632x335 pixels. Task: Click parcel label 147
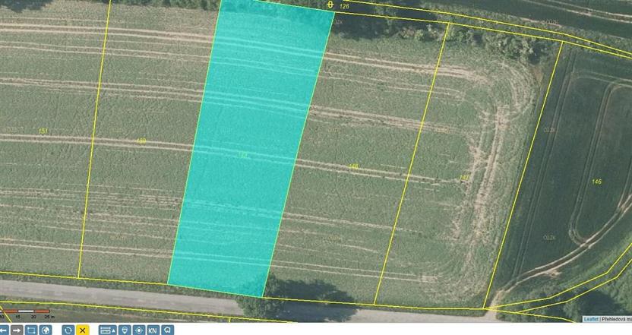coord(464,178)
